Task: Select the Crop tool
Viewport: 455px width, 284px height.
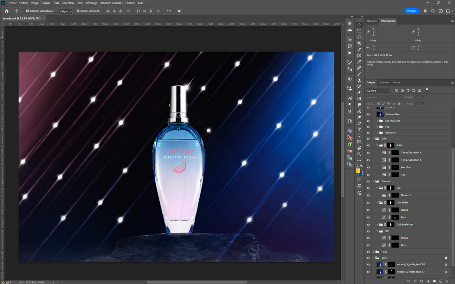Action: click(359, 49)
